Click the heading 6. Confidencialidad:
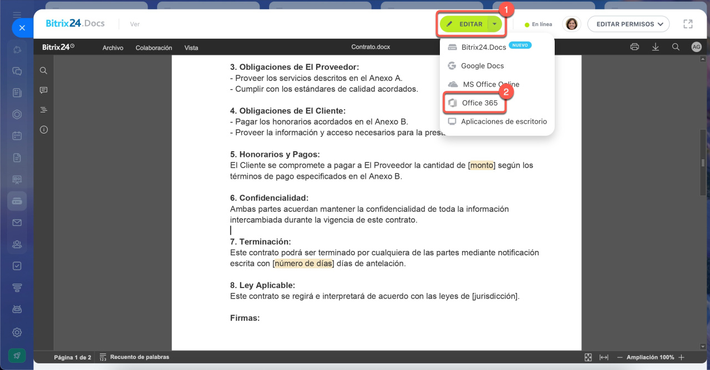Image resolution: width=710 pixels, height=370 pixels. tap(269, 198)
